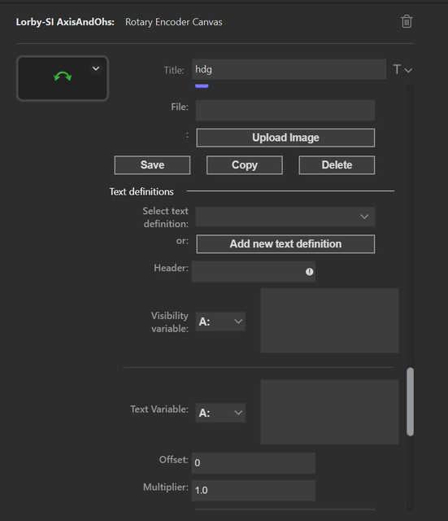
Task: Click the Lorby-SI AxisAndOhs label
Action: [x=65, y=22]
